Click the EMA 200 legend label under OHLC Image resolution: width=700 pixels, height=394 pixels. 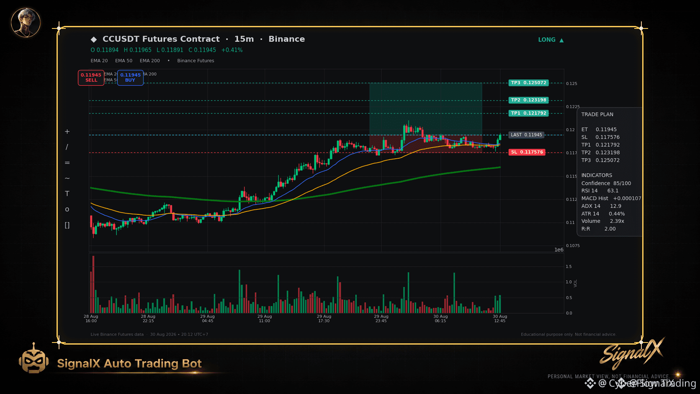click(x=150, y=61)
